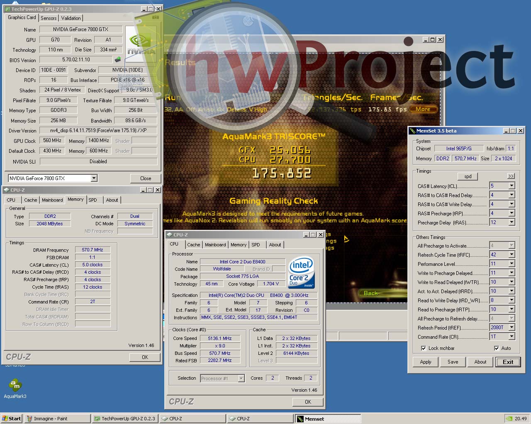Switch to the Sensors tab in GPU-Z

(x=49, y=18)
